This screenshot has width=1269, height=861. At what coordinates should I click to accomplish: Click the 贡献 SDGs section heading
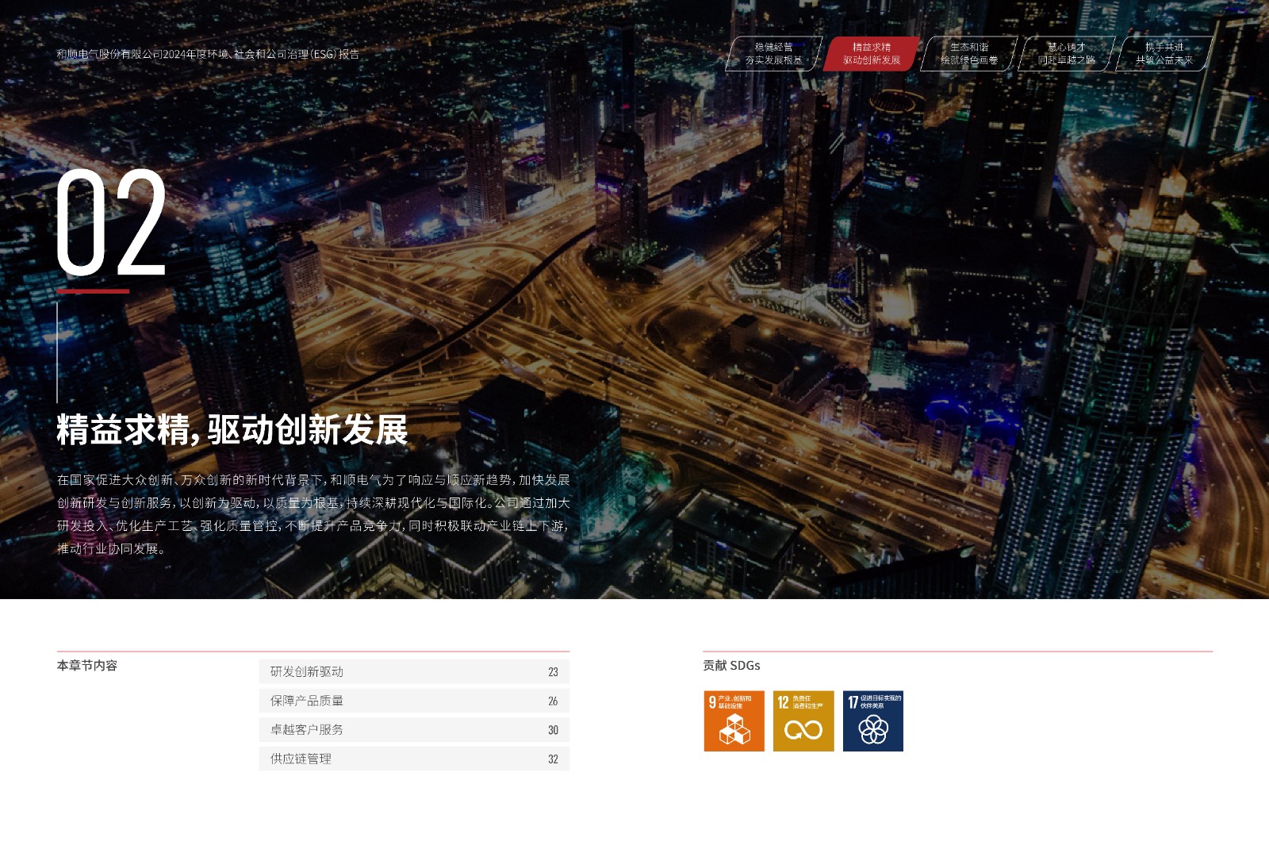point(731,665)
